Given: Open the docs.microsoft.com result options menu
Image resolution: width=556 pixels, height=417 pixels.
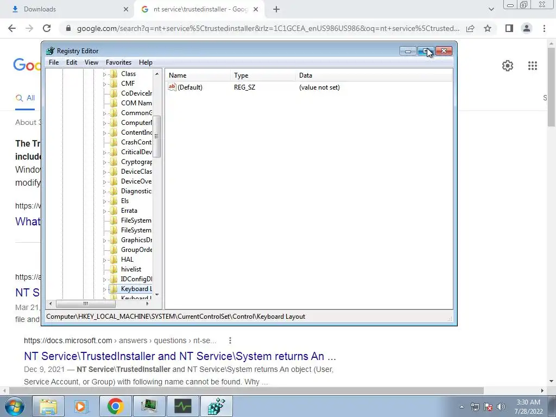Looking at the screenshot, I should point(230,340).
